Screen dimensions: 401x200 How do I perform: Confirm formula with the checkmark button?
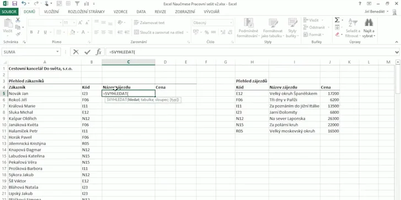click(88, 52)
